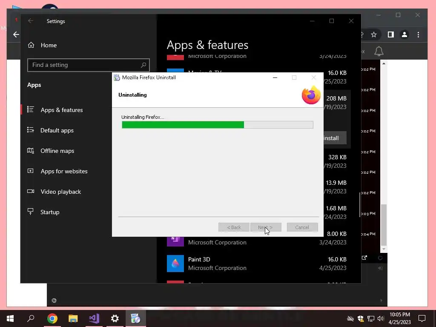Minimize the Mozilla Firefox Uninstall dialog

[x=275, y=77]
